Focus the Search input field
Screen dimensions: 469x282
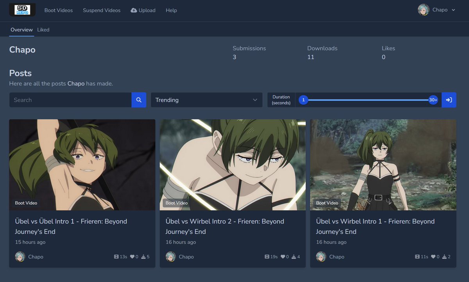tap(70, 100)
